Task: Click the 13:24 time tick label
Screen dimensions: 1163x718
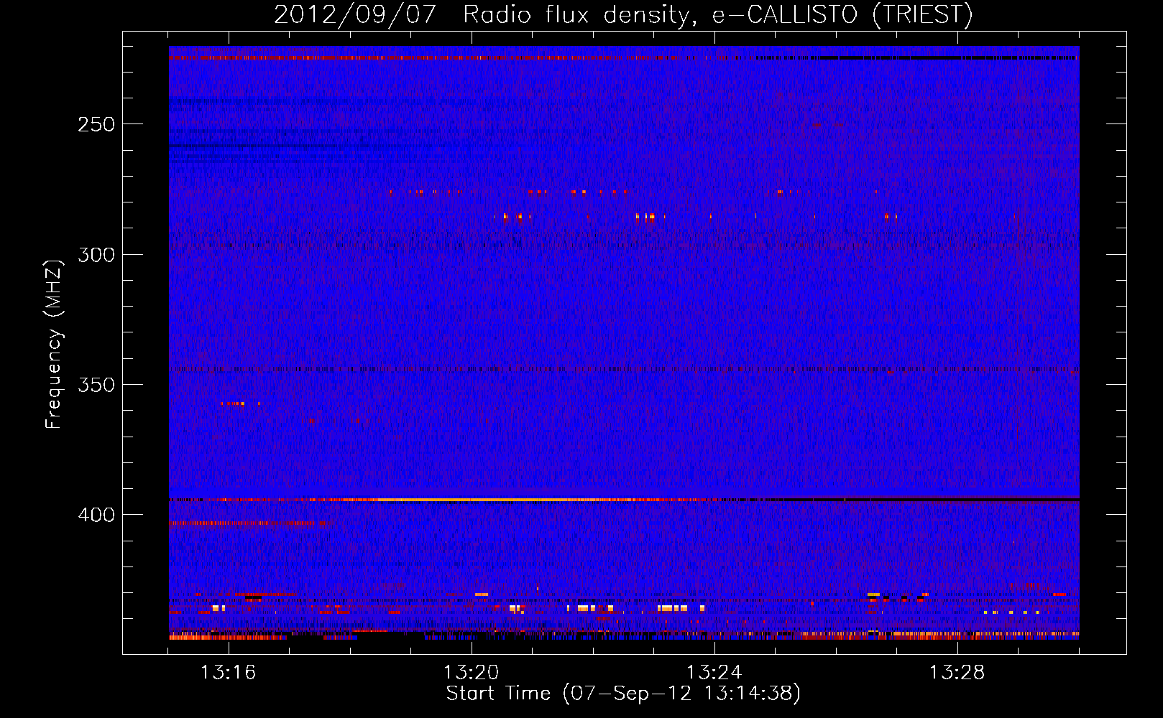Action: [714, 672]
